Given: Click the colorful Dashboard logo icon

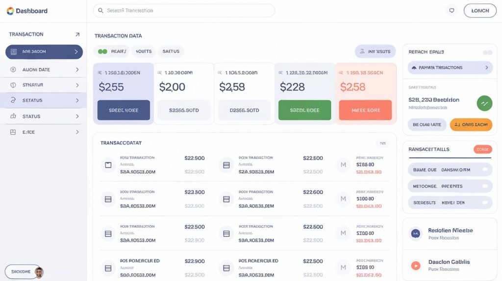Looking at the screenshot, I should 10,11.
